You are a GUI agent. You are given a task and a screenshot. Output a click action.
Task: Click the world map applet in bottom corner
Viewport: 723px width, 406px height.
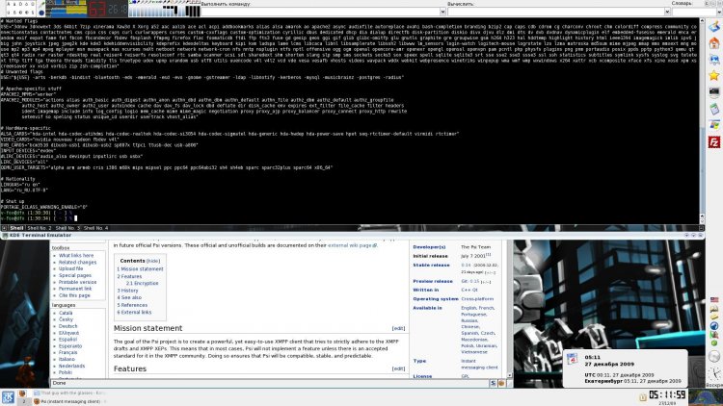tap(706, 397)
